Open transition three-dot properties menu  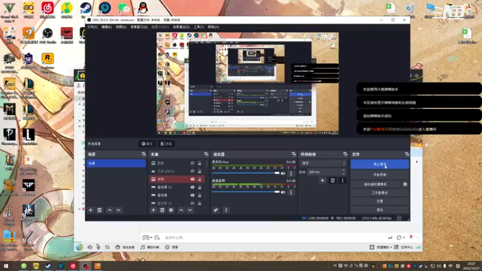pos(342,181)
